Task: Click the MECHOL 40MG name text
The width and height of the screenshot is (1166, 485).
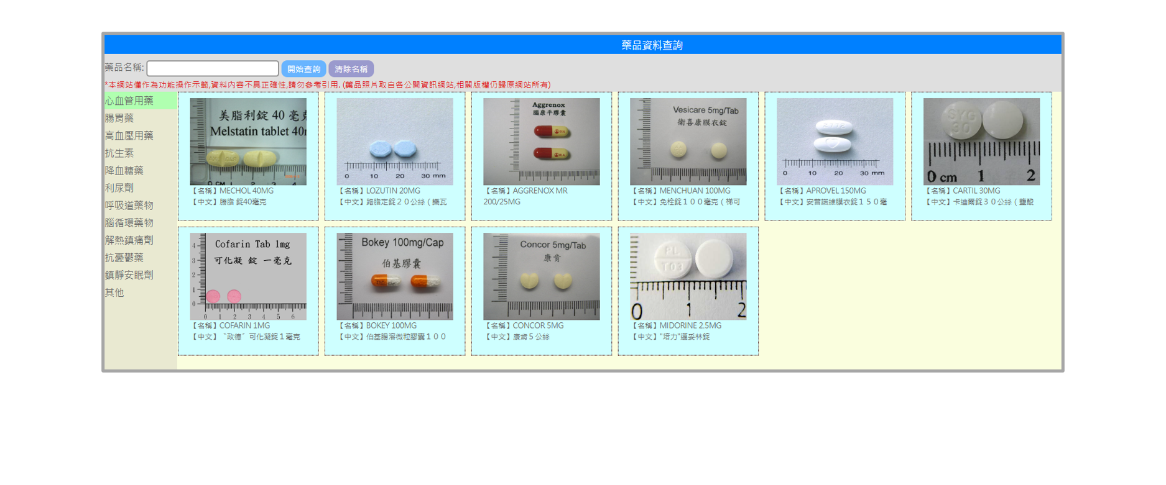Action: point(232,191)
